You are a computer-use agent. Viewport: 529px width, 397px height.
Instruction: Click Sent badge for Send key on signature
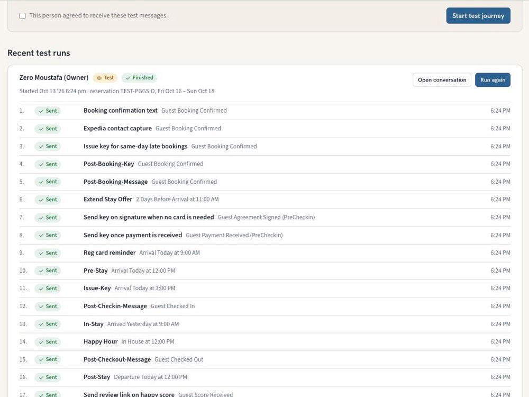pos(48,218)
